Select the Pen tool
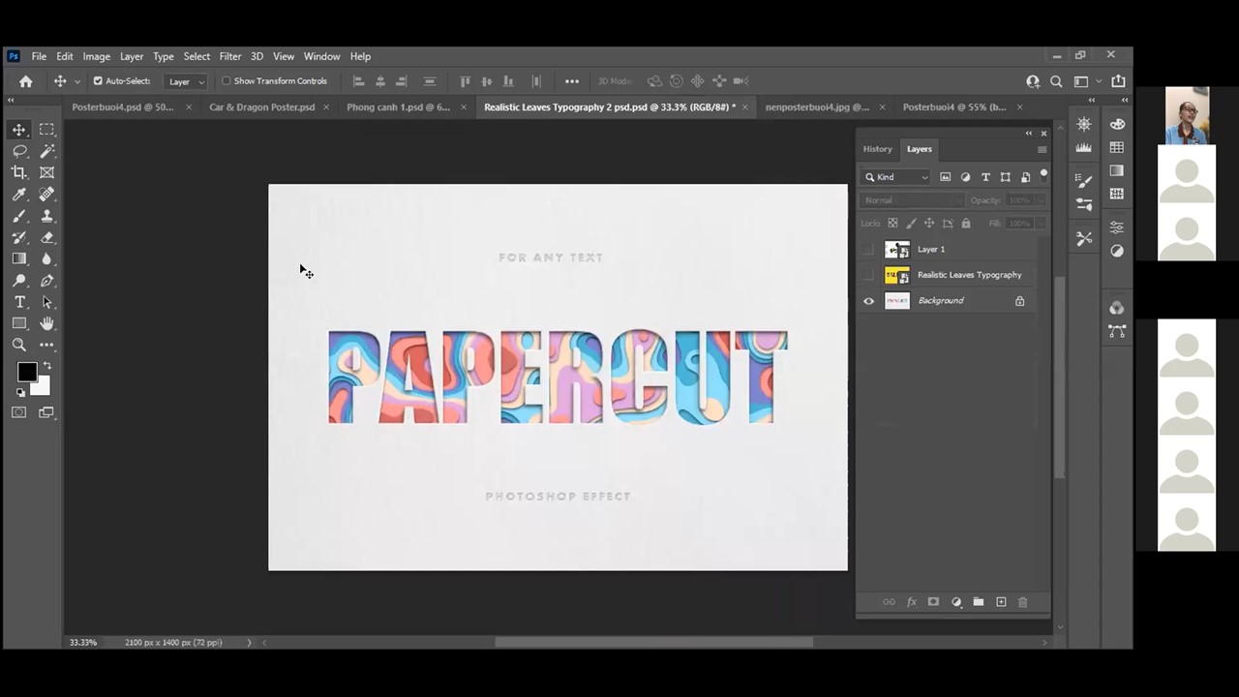 (x=46, y=281)
